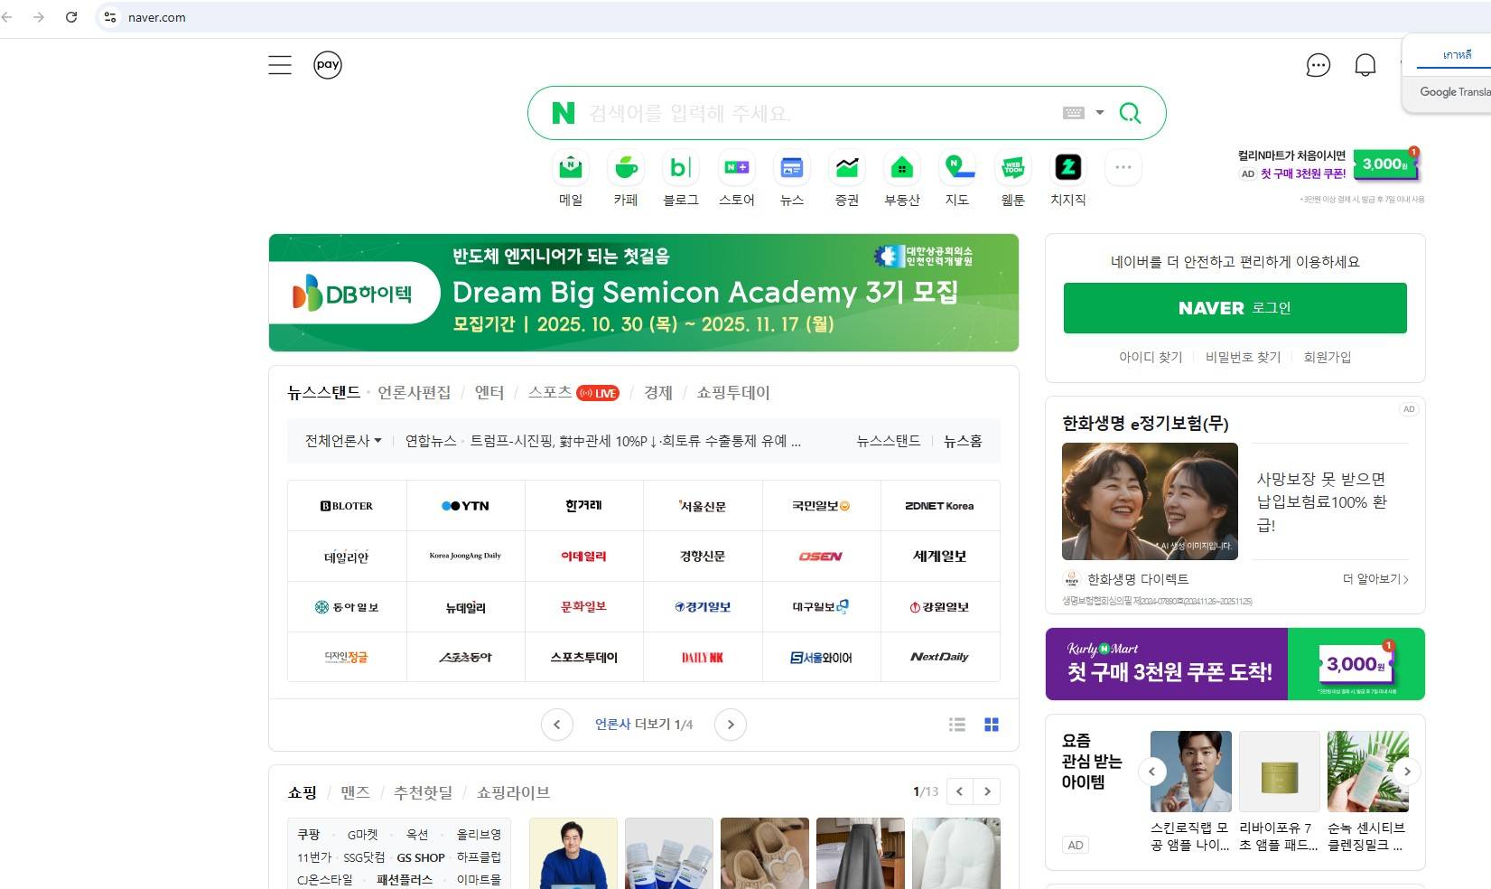Go to next press page arrow
This screenshot has width=1491, height=889.
pos(731,725)
